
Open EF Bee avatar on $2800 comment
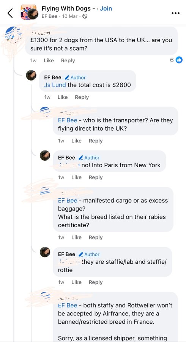point(31,75)
